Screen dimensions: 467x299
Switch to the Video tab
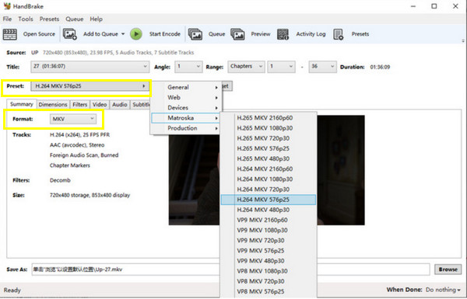tap(100, 105)
